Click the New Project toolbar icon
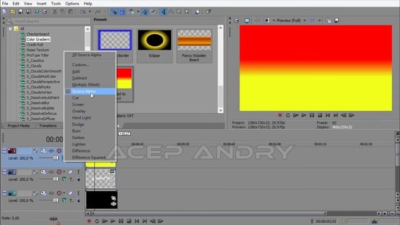 tap(4, 12)
